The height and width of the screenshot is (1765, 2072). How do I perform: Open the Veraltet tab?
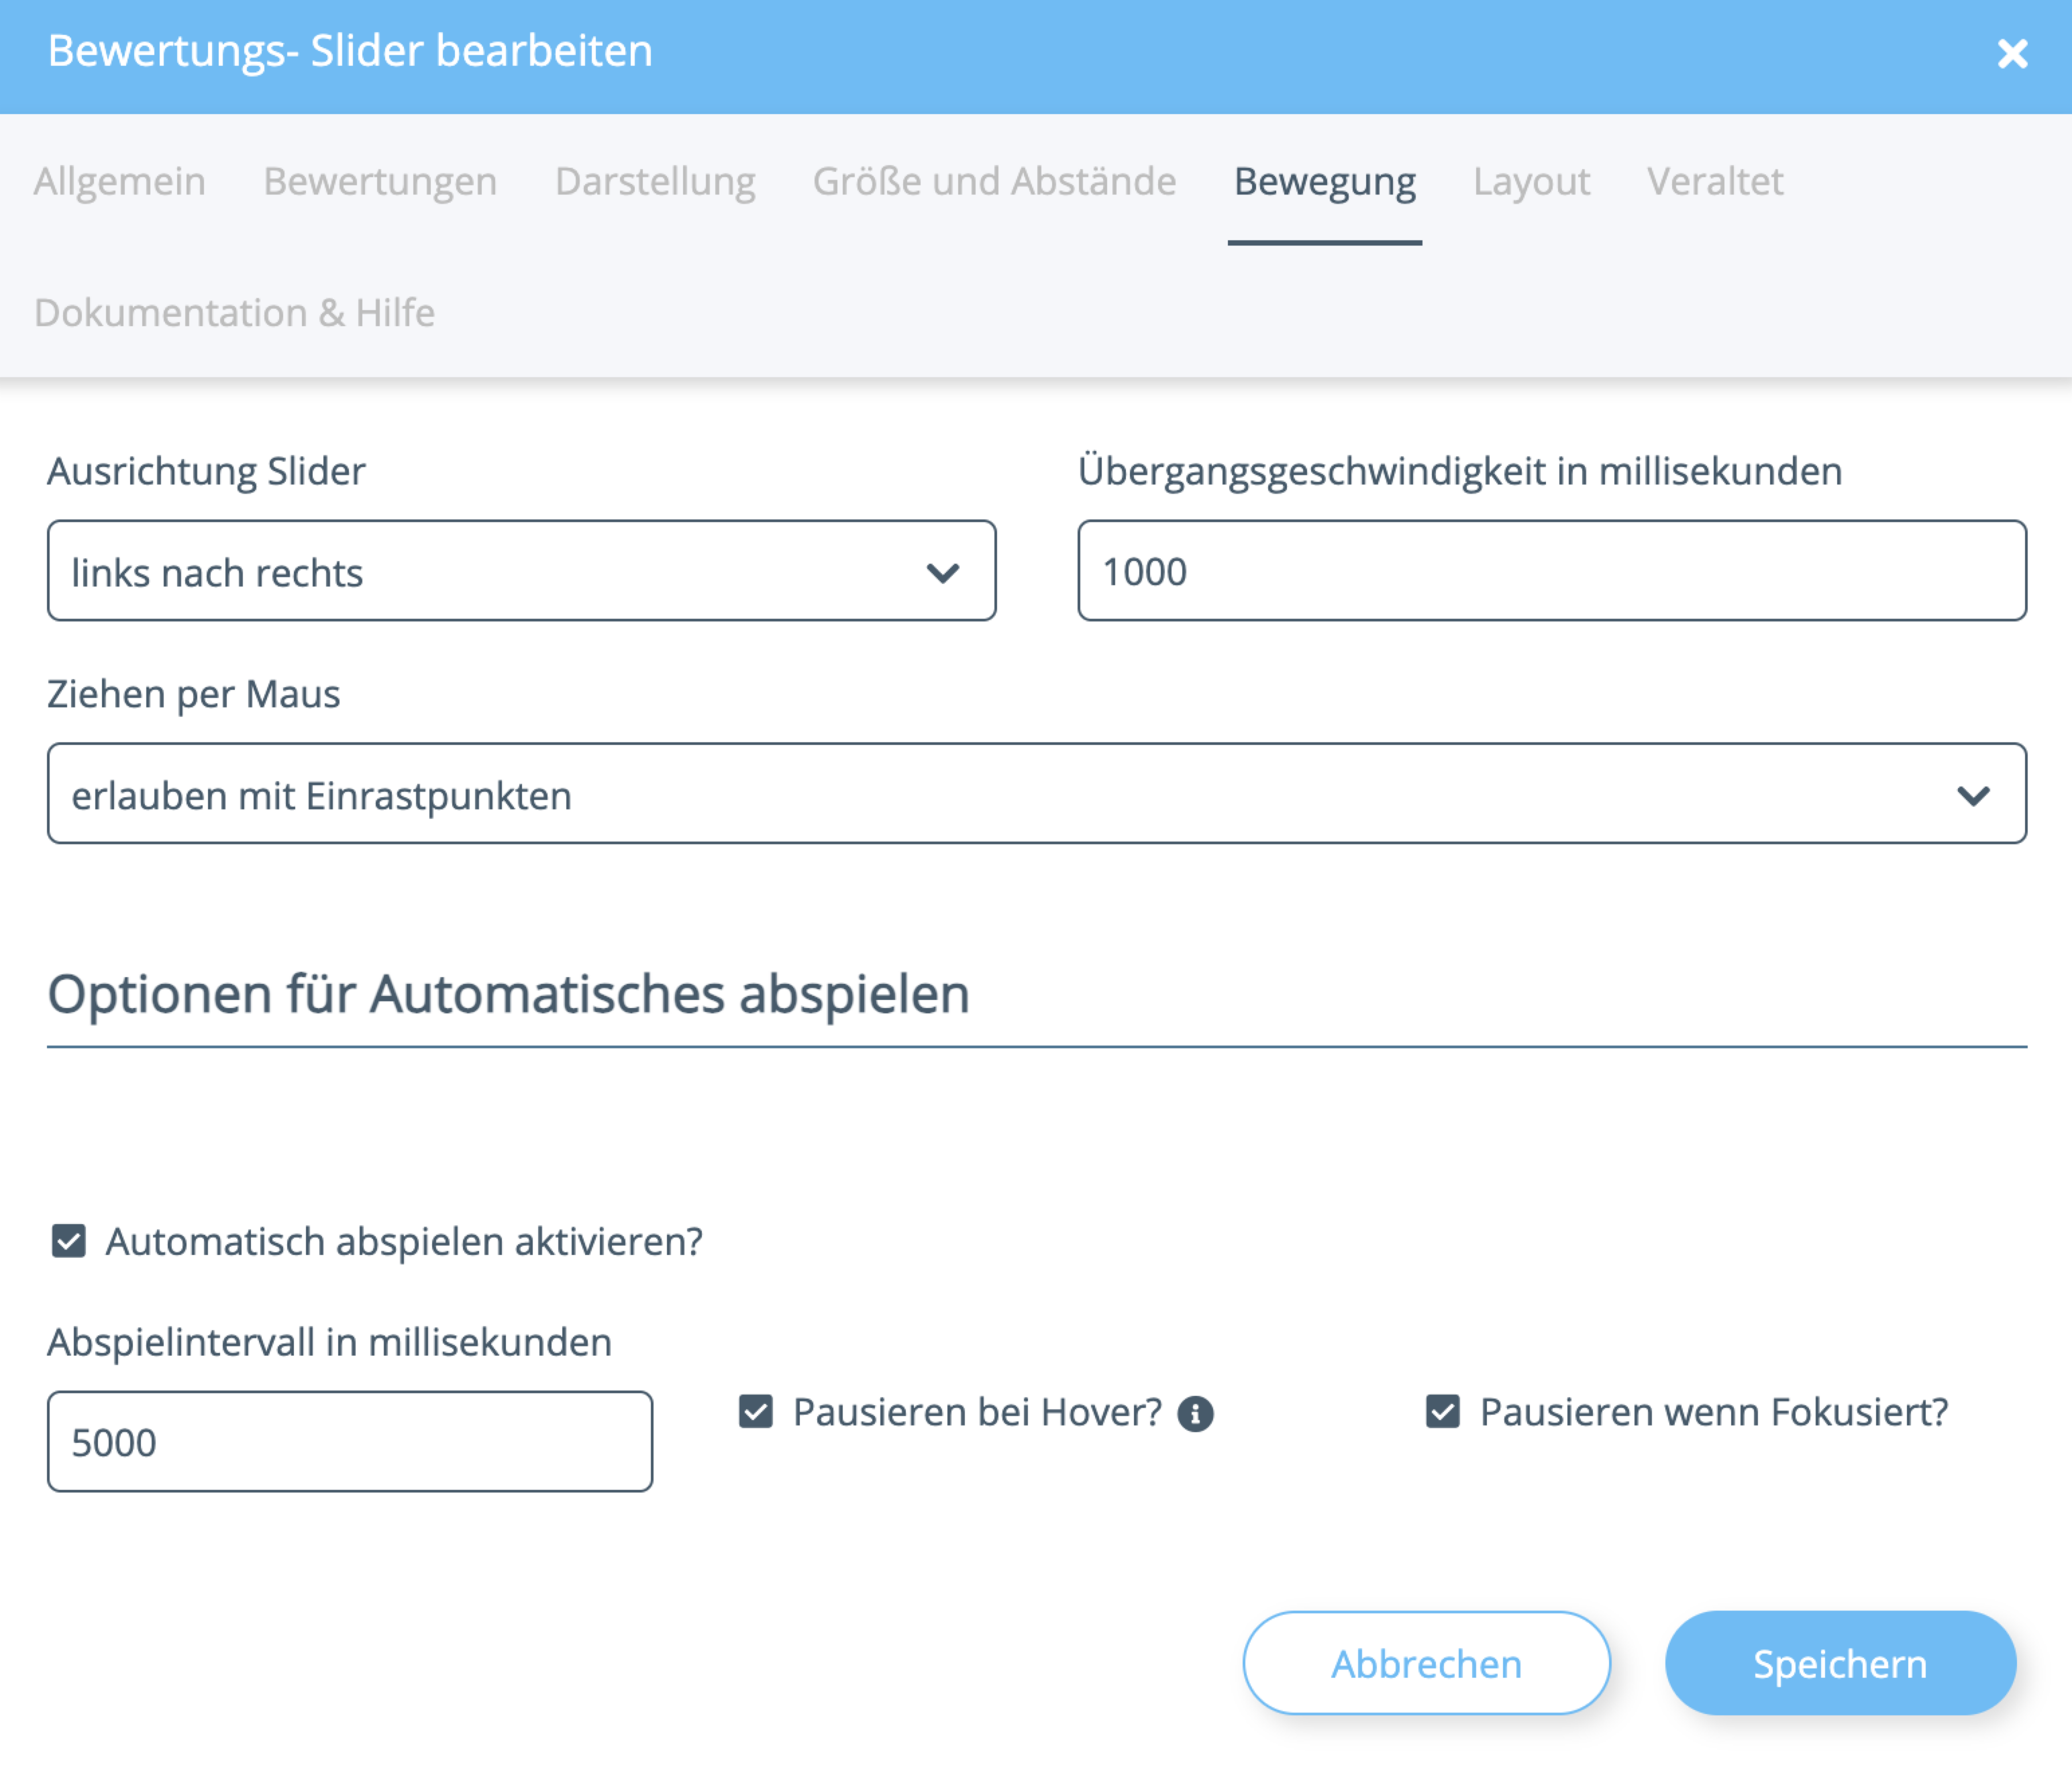(x=1715, y=181)
